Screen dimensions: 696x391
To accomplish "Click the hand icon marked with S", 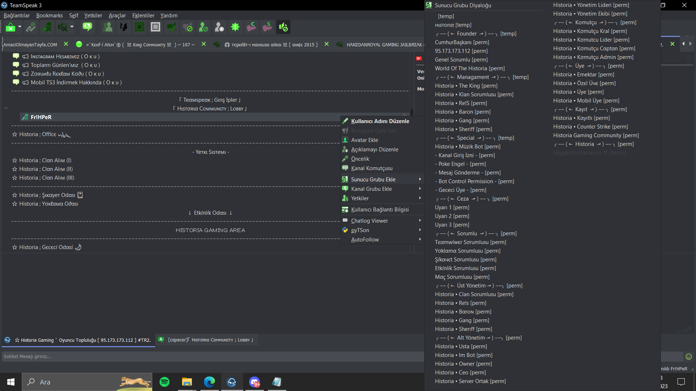I will (x=267, y=27).
